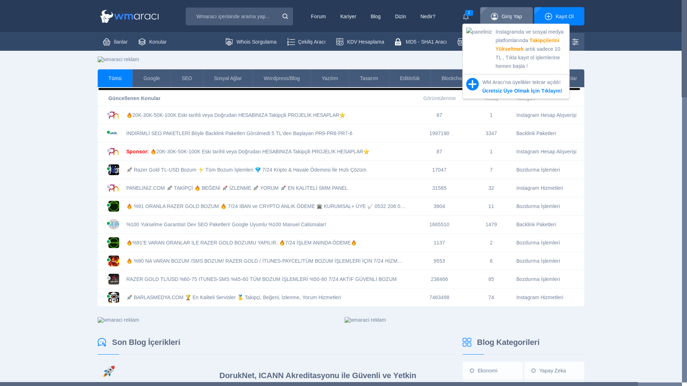
Task: Click Ücretsiz Üye Olmak İçin Tıklayın link
Action: pyautogui.click(x=522, y=91)
